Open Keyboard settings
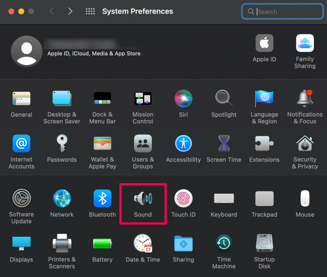 (224, 203)
